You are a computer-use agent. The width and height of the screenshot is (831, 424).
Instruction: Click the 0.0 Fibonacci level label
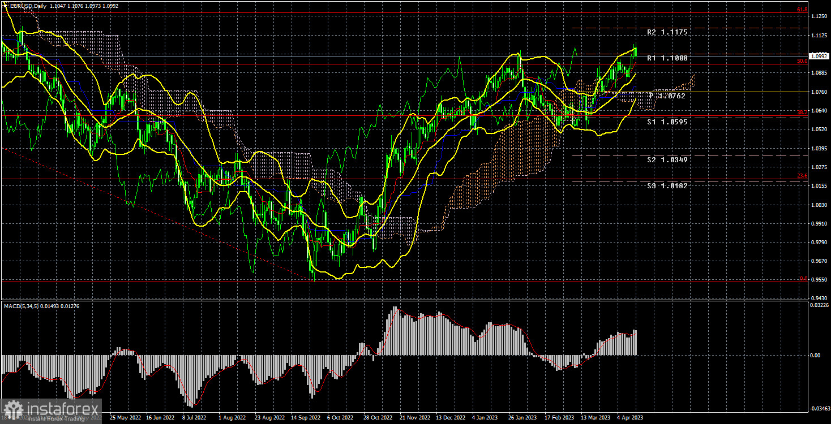coord(803,278)
